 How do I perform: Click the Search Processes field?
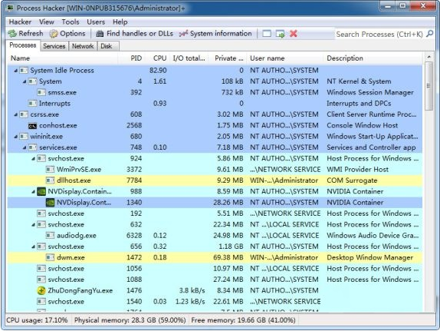(x=379, y=34)
